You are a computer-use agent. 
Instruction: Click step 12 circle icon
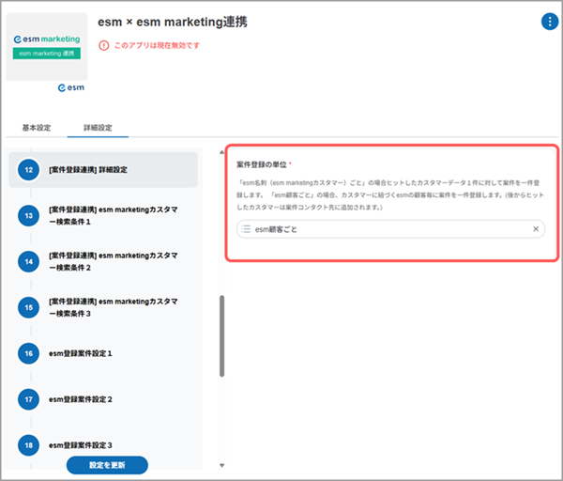[x=31, y=170]
